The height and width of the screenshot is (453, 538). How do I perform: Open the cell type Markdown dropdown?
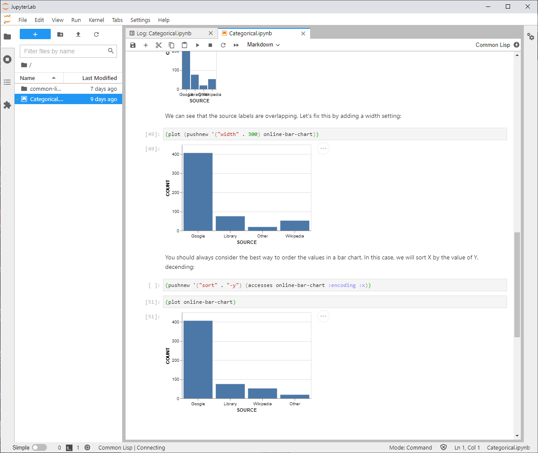click(263, 45)
